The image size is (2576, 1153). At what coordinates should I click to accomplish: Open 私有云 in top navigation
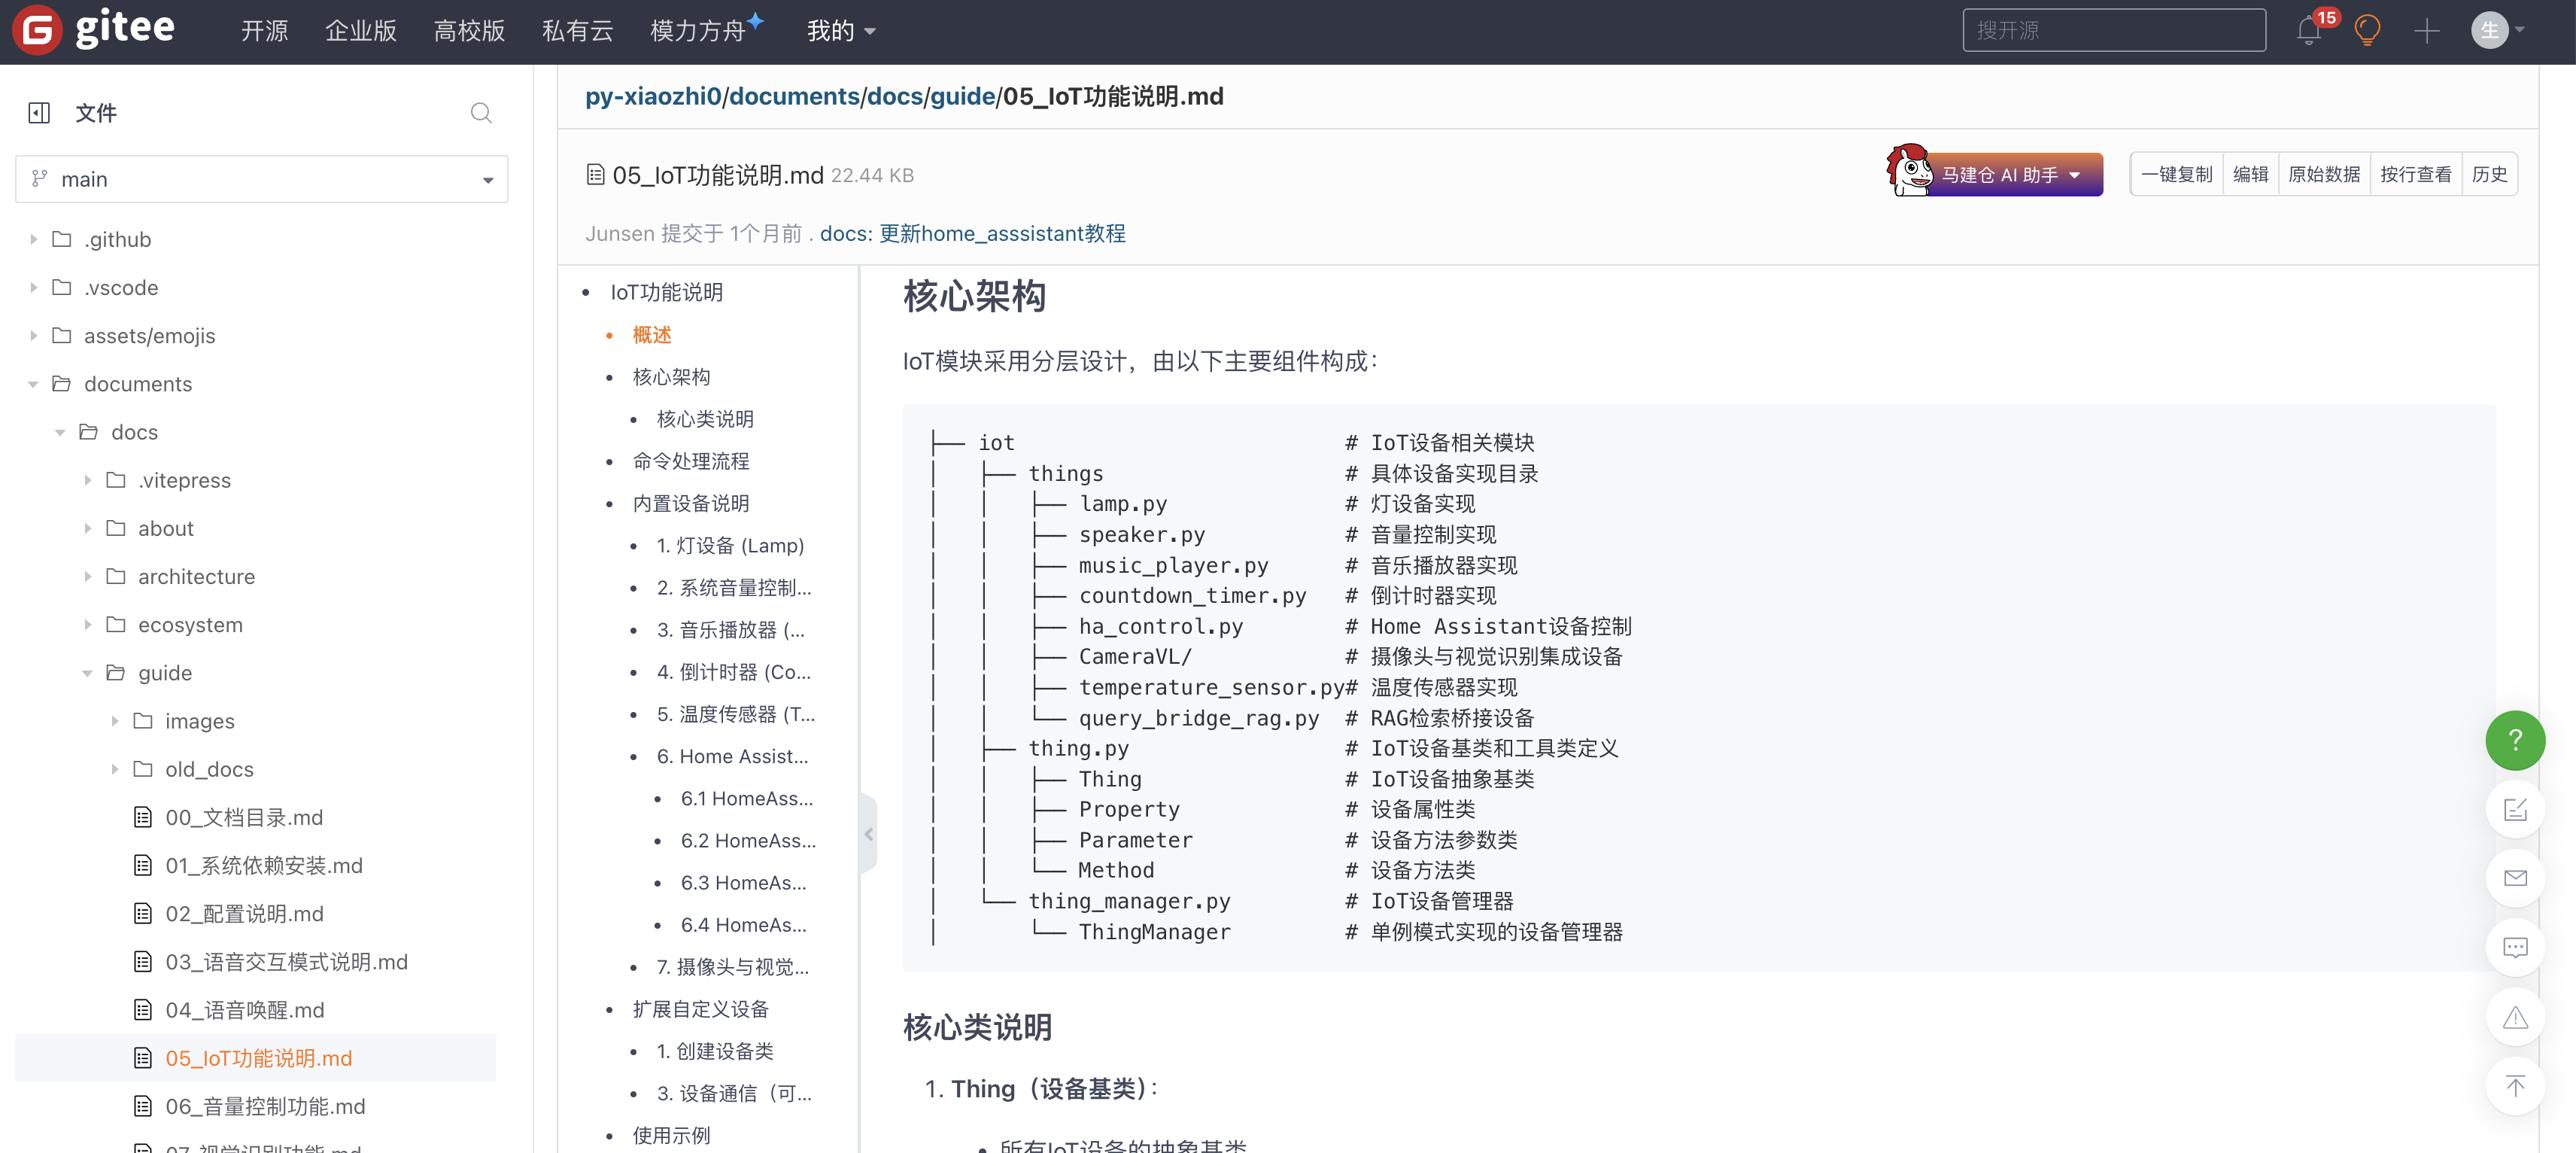(x=577, y=31)
